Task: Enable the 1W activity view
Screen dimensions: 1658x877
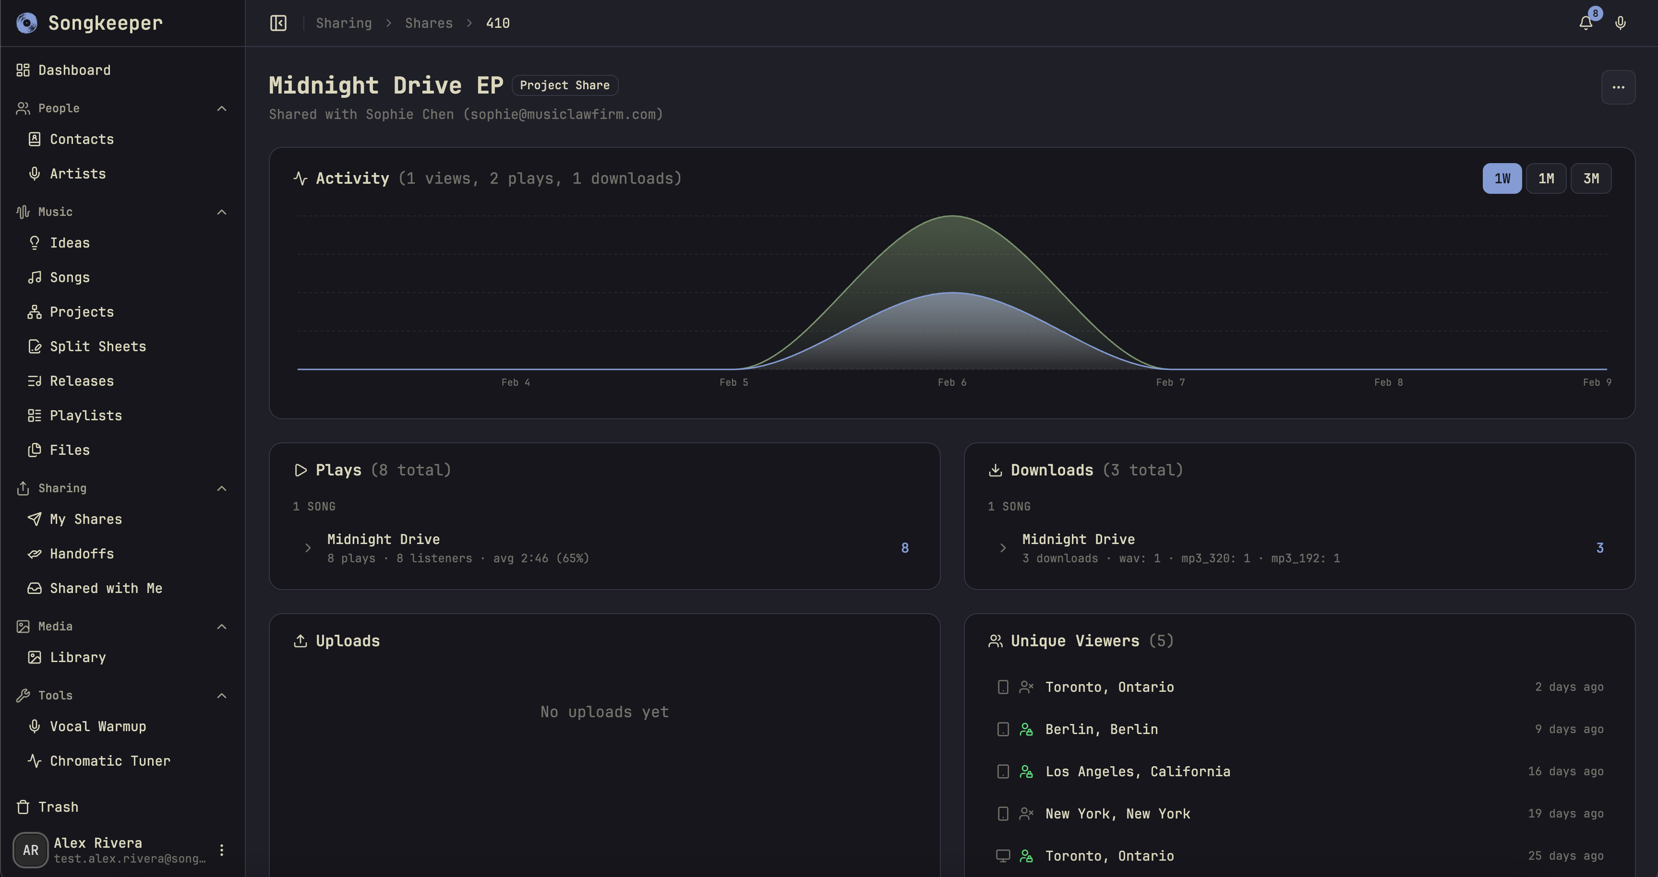Action: click(x=1502, y=178)
